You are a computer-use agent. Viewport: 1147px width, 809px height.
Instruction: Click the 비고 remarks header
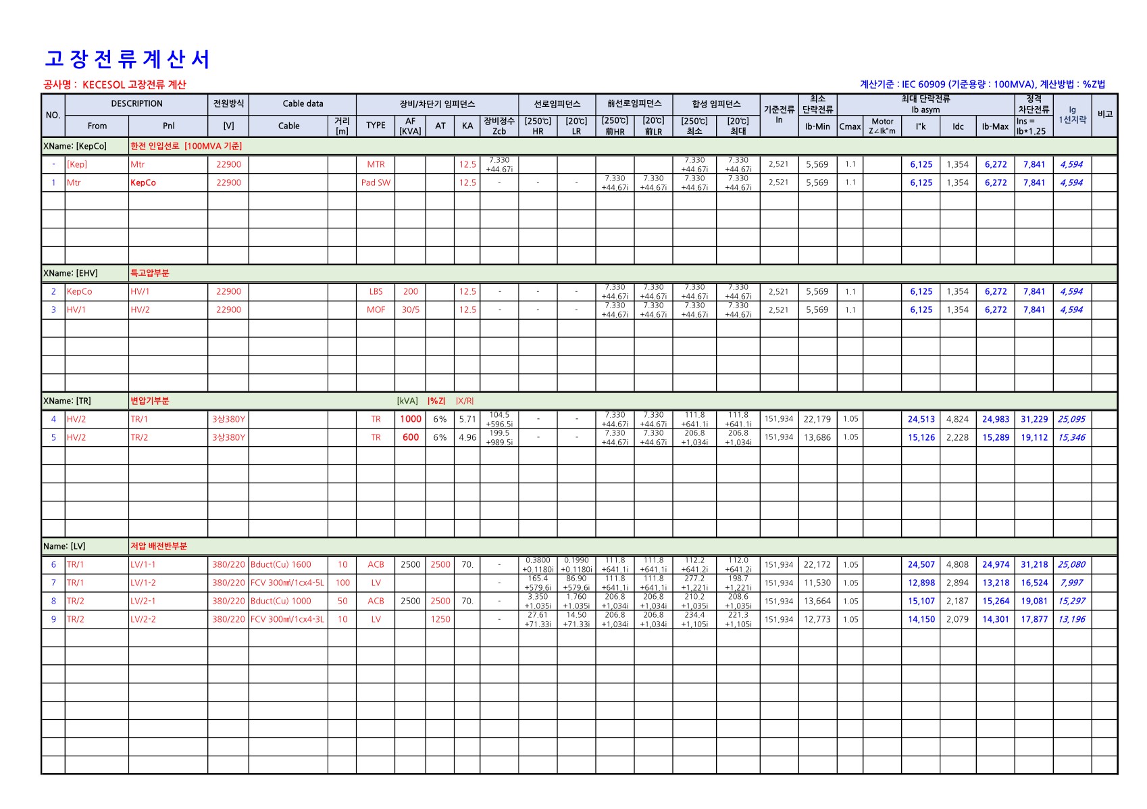click(x=1104, y=115)
